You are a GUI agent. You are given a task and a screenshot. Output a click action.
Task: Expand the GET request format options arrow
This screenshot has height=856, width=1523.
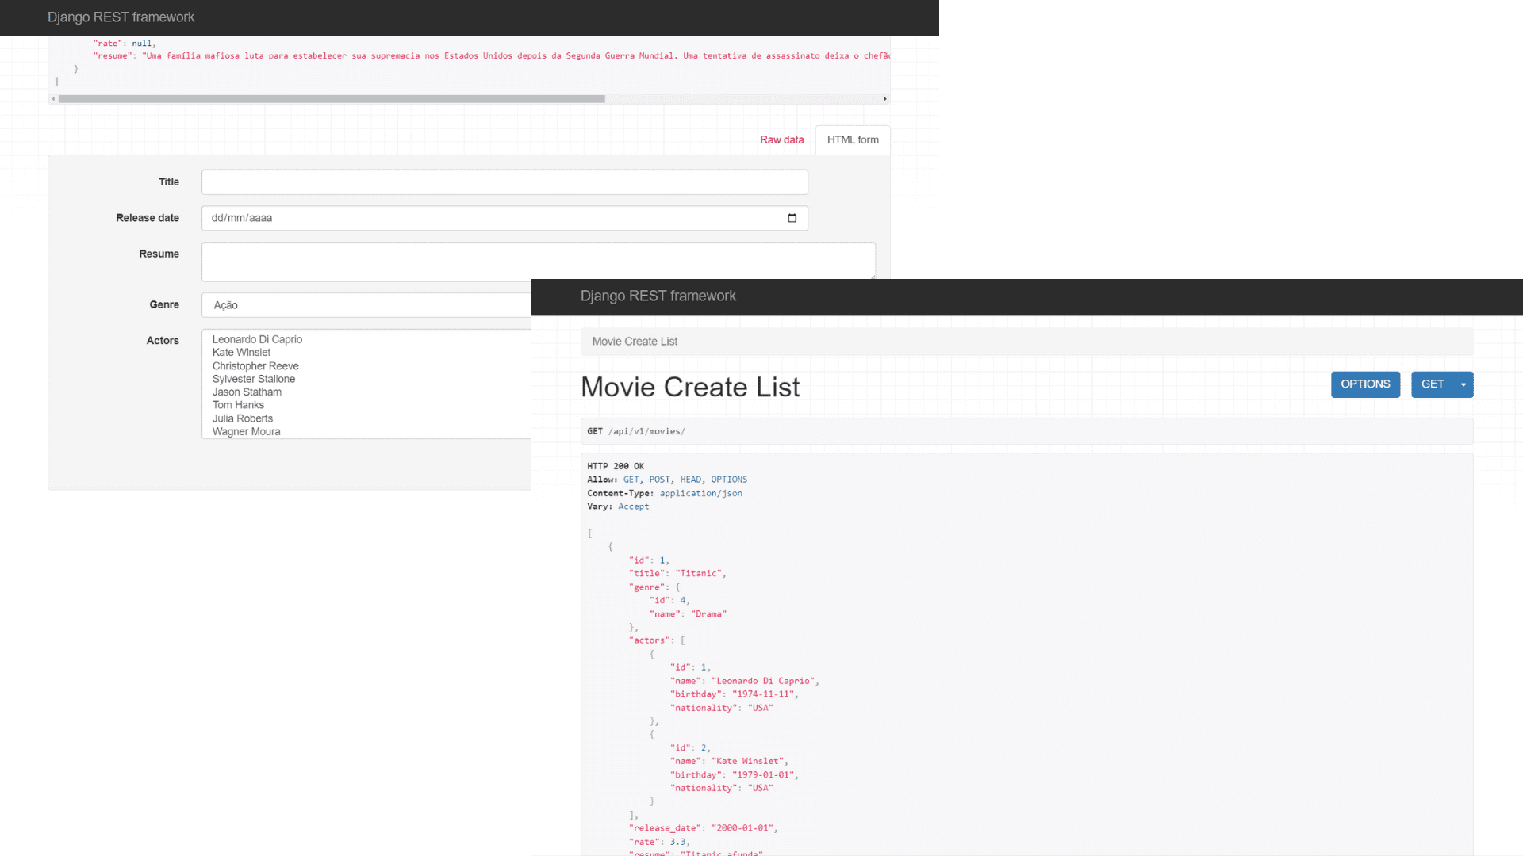pos(1464,384)
